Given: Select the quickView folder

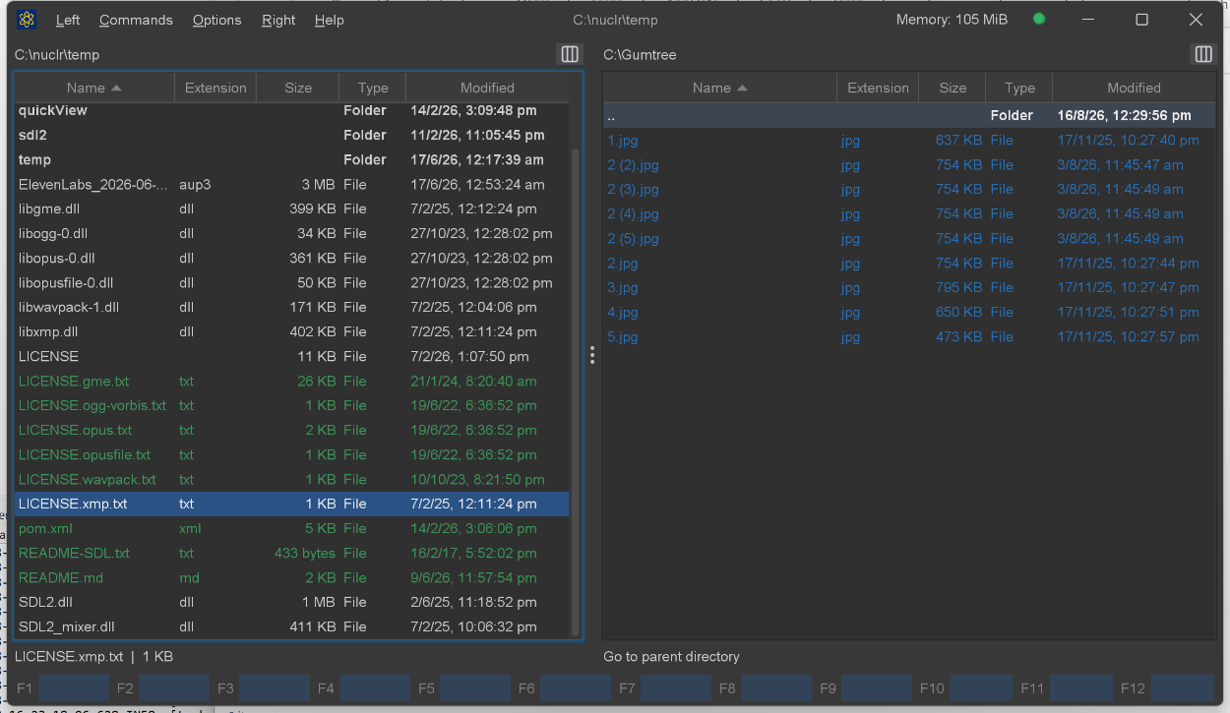Looking at the screenshot, I should 291,110.
